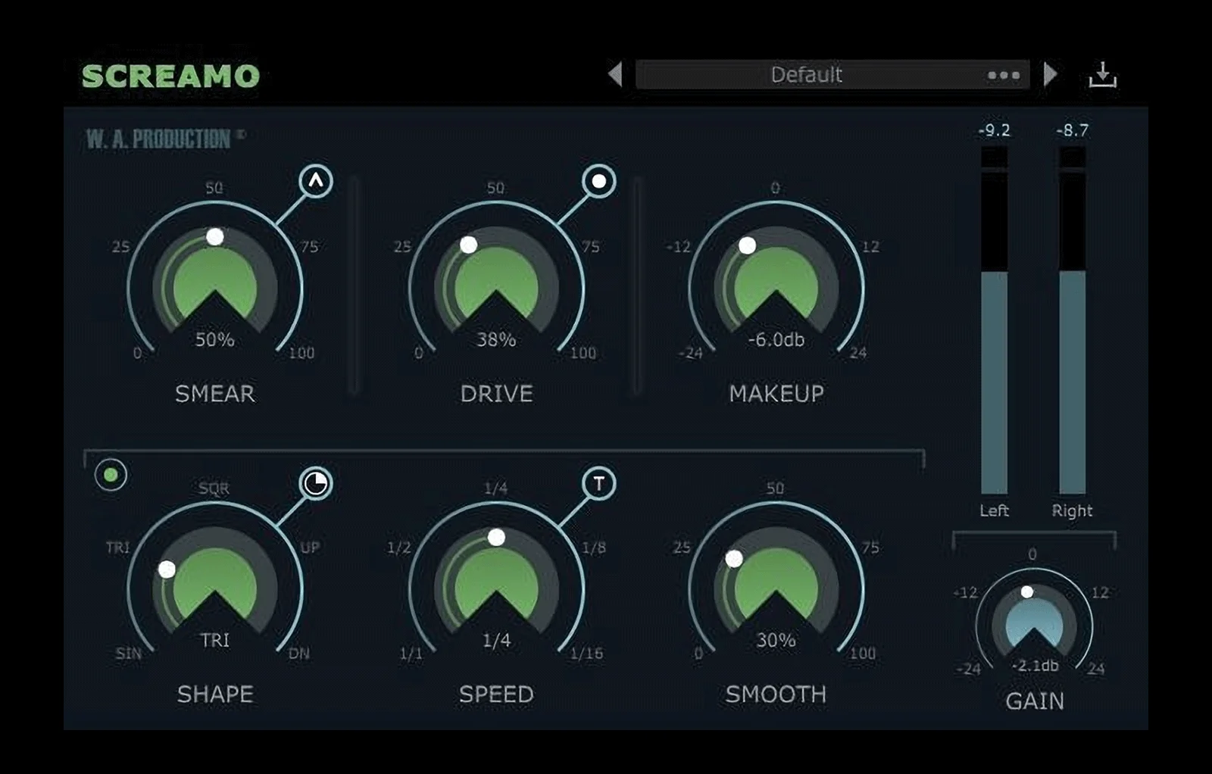Viewport: 1212px width, 774px height.
Task: Click the SMOOTH knob
Action: (776, 582)
